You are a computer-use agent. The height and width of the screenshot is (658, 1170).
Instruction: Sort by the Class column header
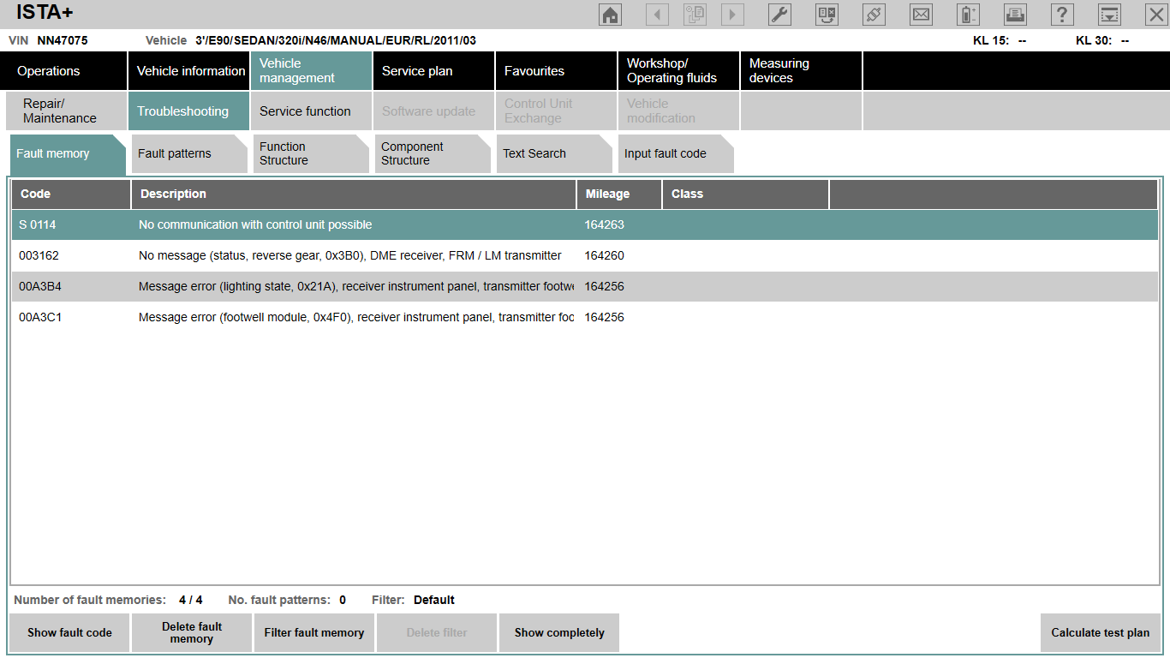click(746, 194)
